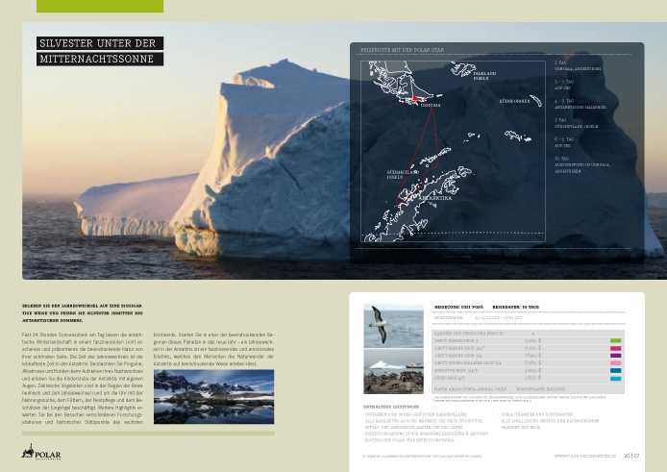This screenshot has height=472, width=667.
Task: Click the Falkland Inseln label on the map
Action: [x=486, y=75]
